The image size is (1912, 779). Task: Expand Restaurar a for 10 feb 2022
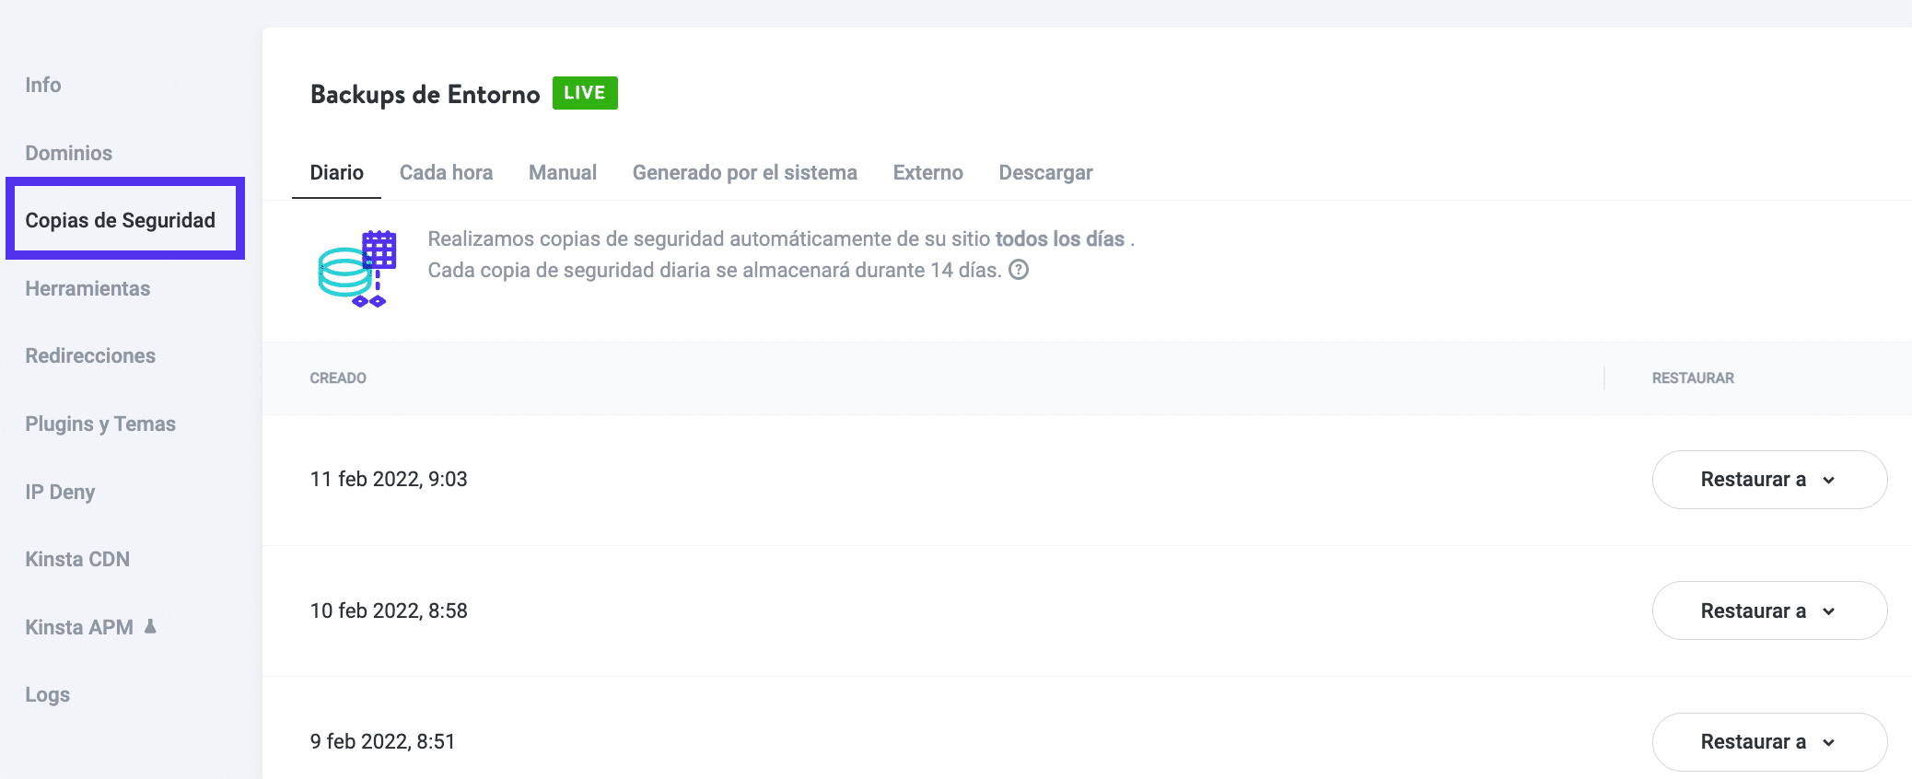click(x=1768, y=610)
